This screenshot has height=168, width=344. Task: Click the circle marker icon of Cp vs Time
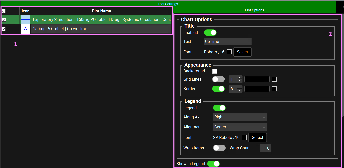tap(25, 29)
